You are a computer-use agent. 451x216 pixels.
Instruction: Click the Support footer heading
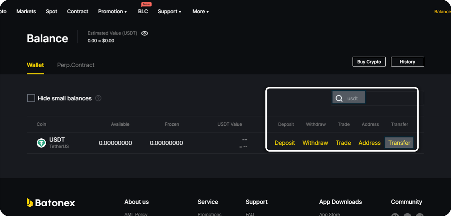257,202
